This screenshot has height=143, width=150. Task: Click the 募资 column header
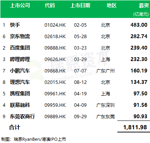pyautogui.click(x=144, y=5)
